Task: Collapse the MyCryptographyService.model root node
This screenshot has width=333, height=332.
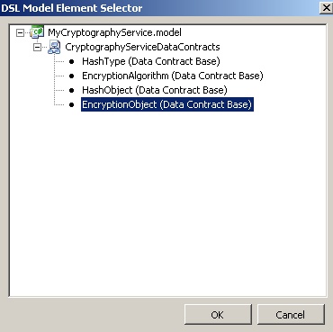Action: pyautogui.click(x=20, y=32)
